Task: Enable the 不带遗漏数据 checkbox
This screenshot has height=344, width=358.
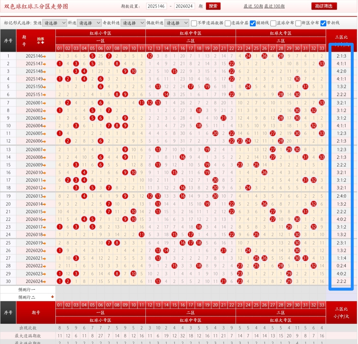Action: [194, 23]
